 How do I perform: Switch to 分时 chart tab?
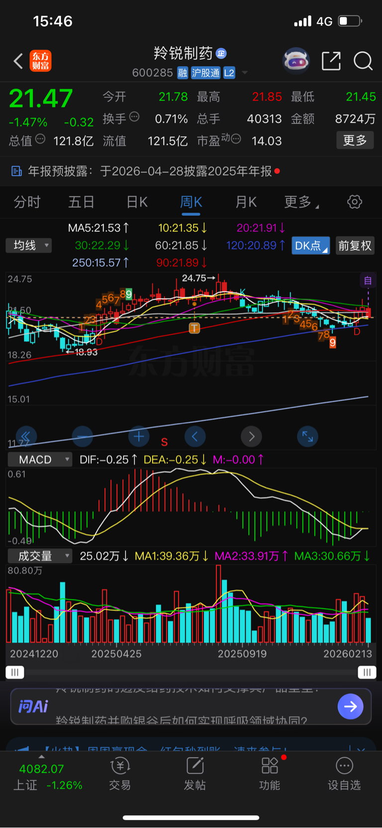click(27, 202)
